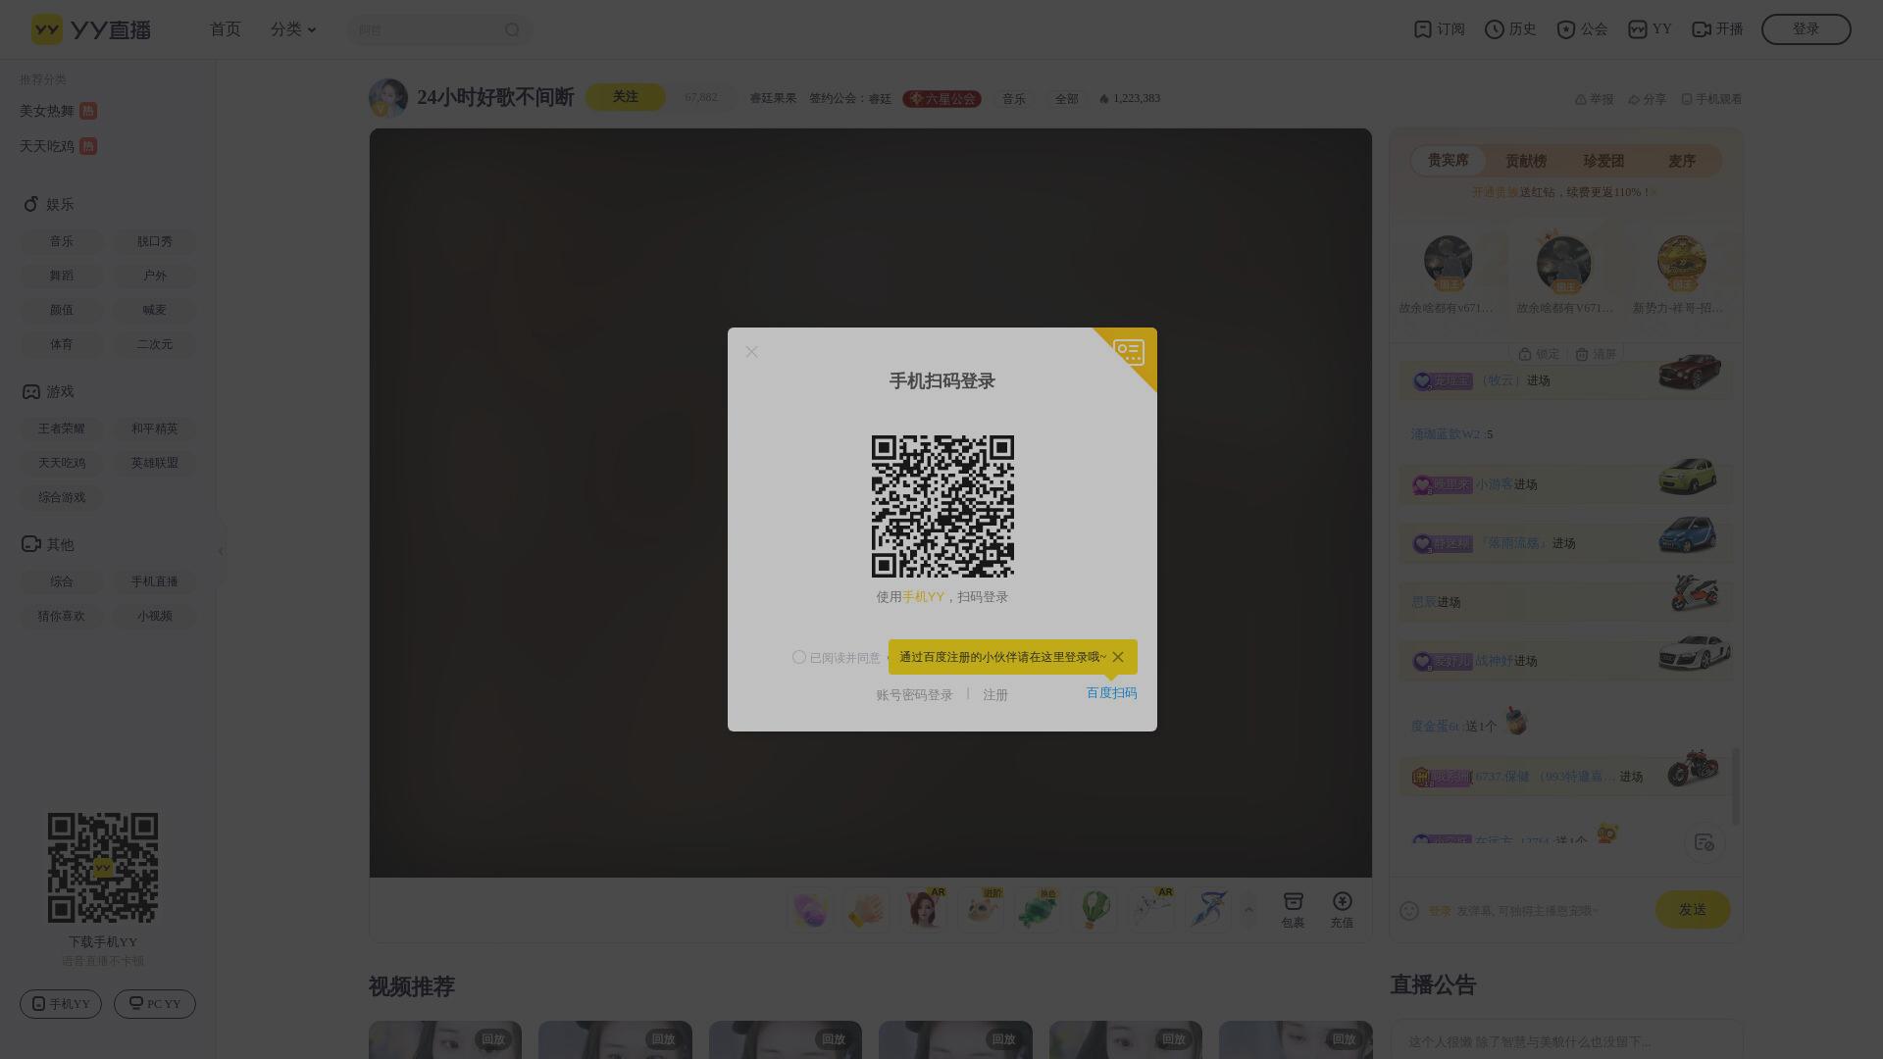Click 清屏 clear chat icon
The height and width of the screenshot is (1059, 1883).
tap(1596, 354)
